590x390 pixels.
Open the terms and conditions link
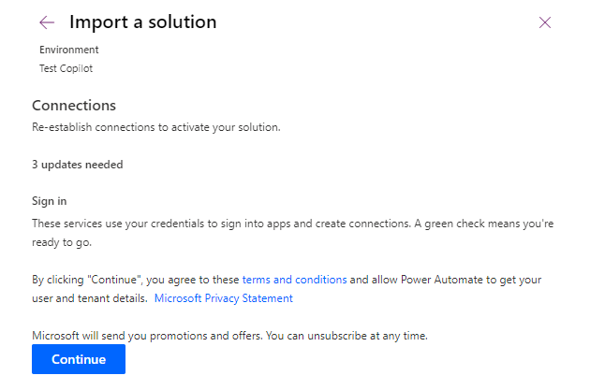pyautogui.click(x=294, y=280)
